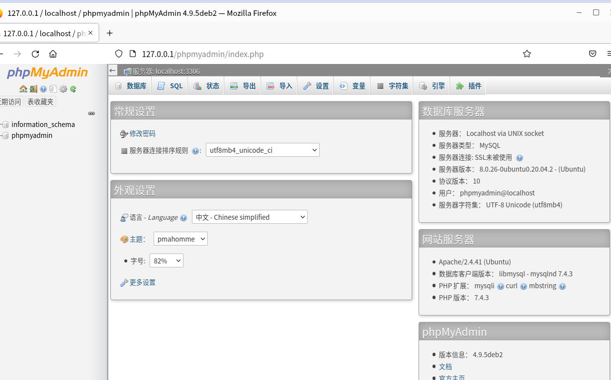The image size is (611, 380).
Task: Open the 变量 tab
Action: tap(352, 86)
